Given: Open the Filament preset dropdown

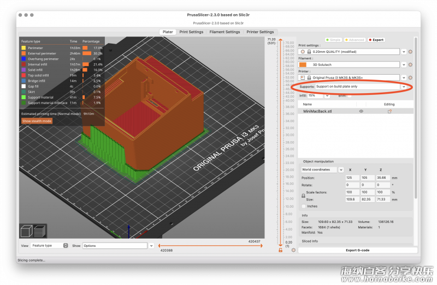Looking at the screenshot, I should pos(404,65).
